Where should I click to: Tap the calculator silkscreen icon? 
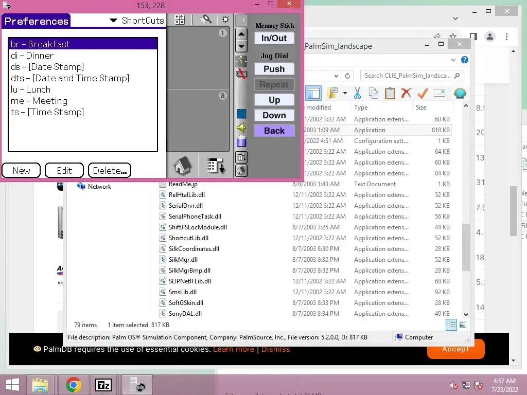click(180, 20)
